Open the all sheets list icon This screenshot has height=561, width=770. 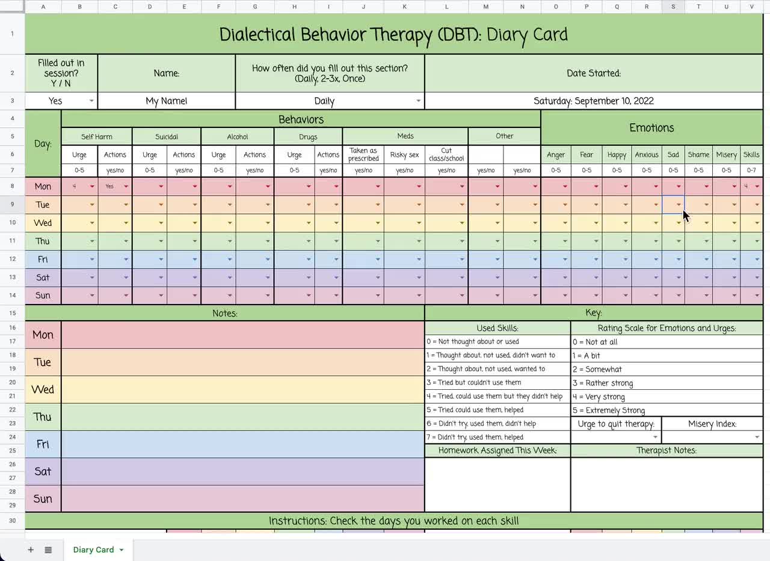[x=48, y=550]
